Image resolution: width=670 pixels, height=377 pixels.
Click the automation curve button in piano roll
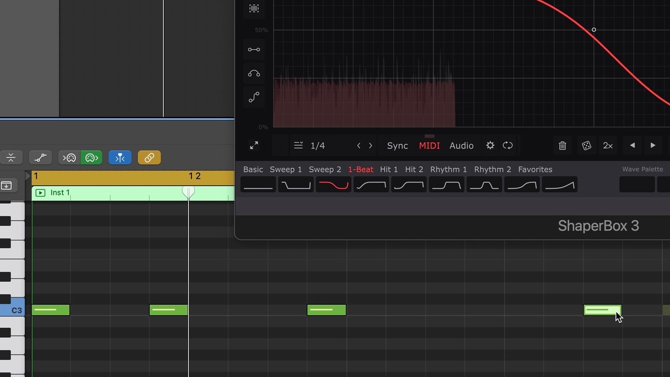tap(40, 158)
